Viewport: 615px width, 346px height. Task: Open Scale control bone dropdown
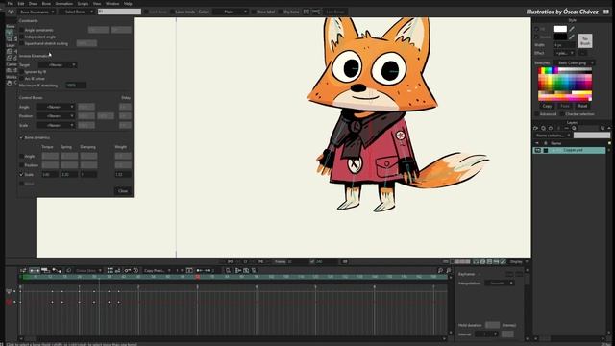pyautogui.click(x=56, y=126)
